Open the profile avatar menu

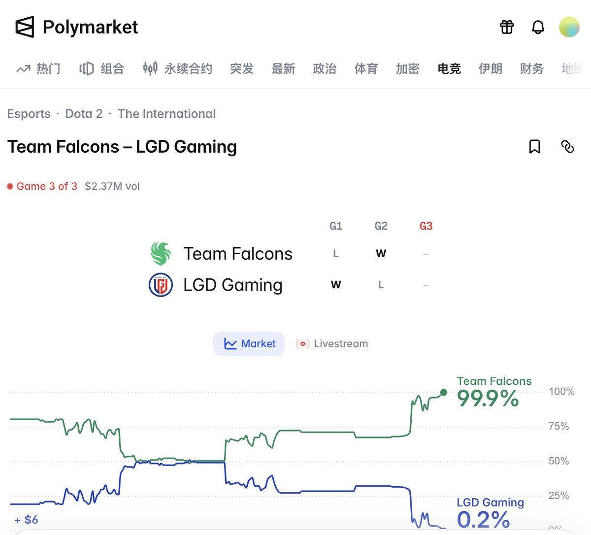[x=569, y=27]
